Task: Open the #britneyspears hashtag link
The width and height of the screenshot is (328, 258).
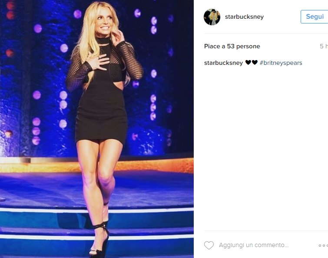Action: [x=281, y=63]
